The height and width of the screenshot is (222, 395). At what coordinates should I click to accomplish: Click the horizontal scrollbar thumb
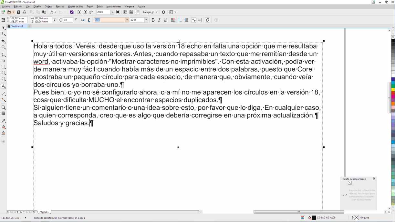[x=298, y=212]
